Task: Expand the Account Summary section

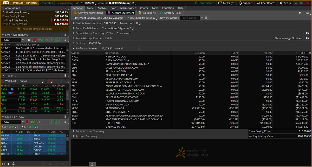Action: (x=74, y=136)
